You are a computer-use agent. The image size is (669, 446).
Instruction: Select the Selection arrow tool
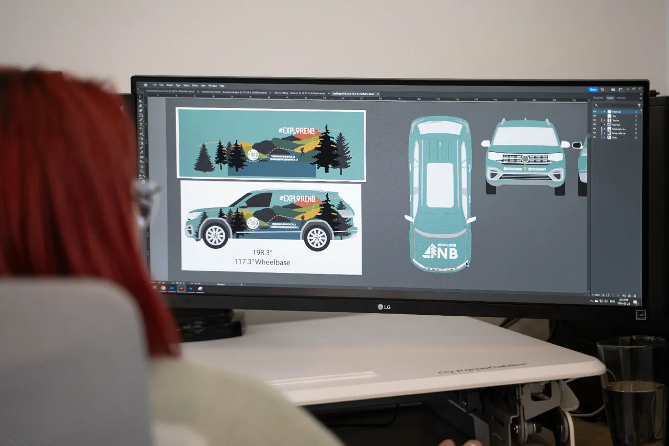[140, 97]
